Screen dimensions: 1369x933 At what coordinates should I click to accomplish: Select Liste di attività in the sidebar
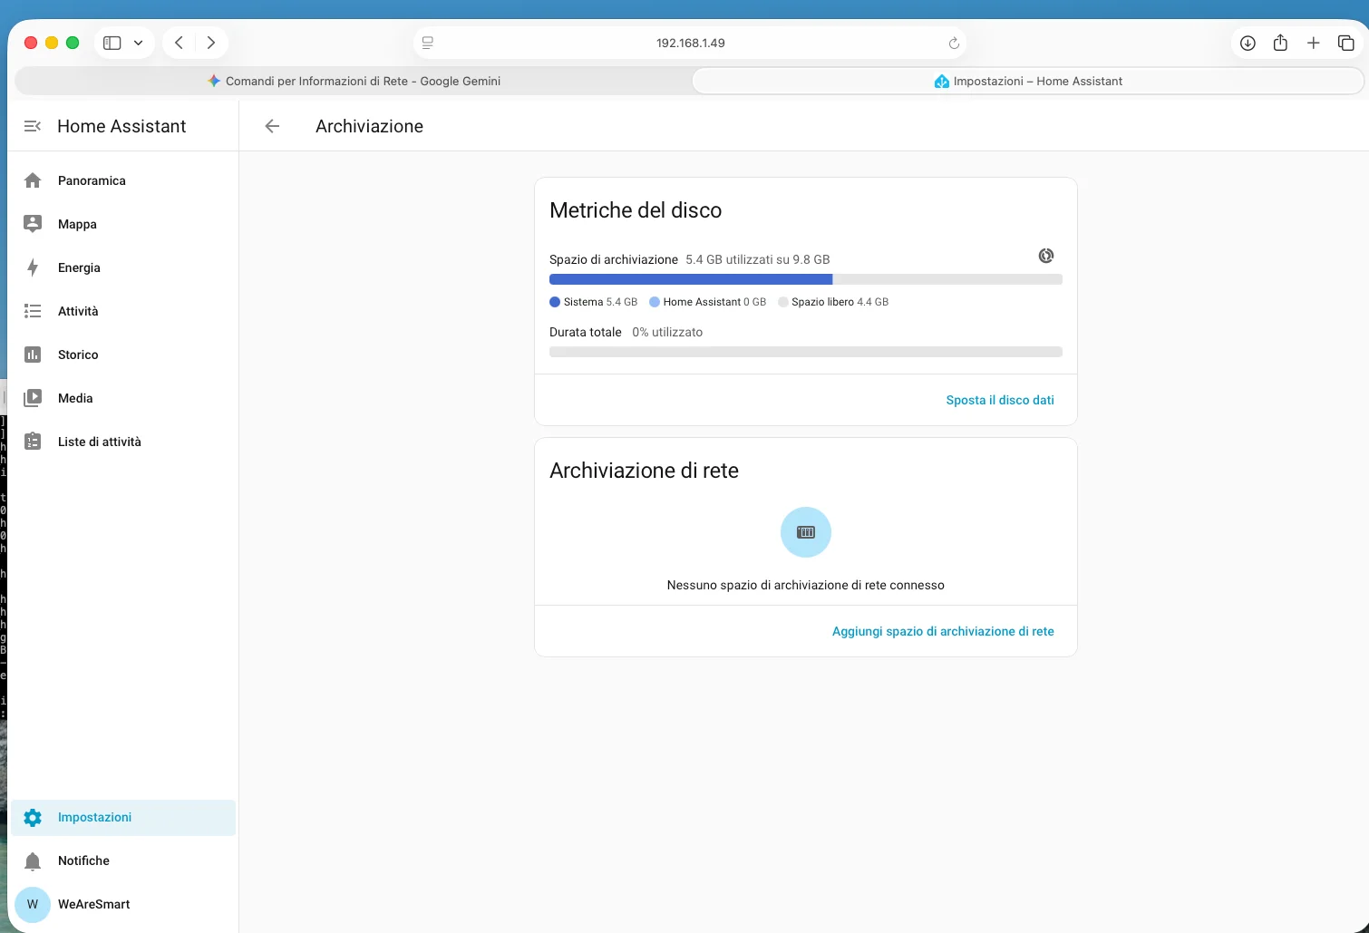123,442
